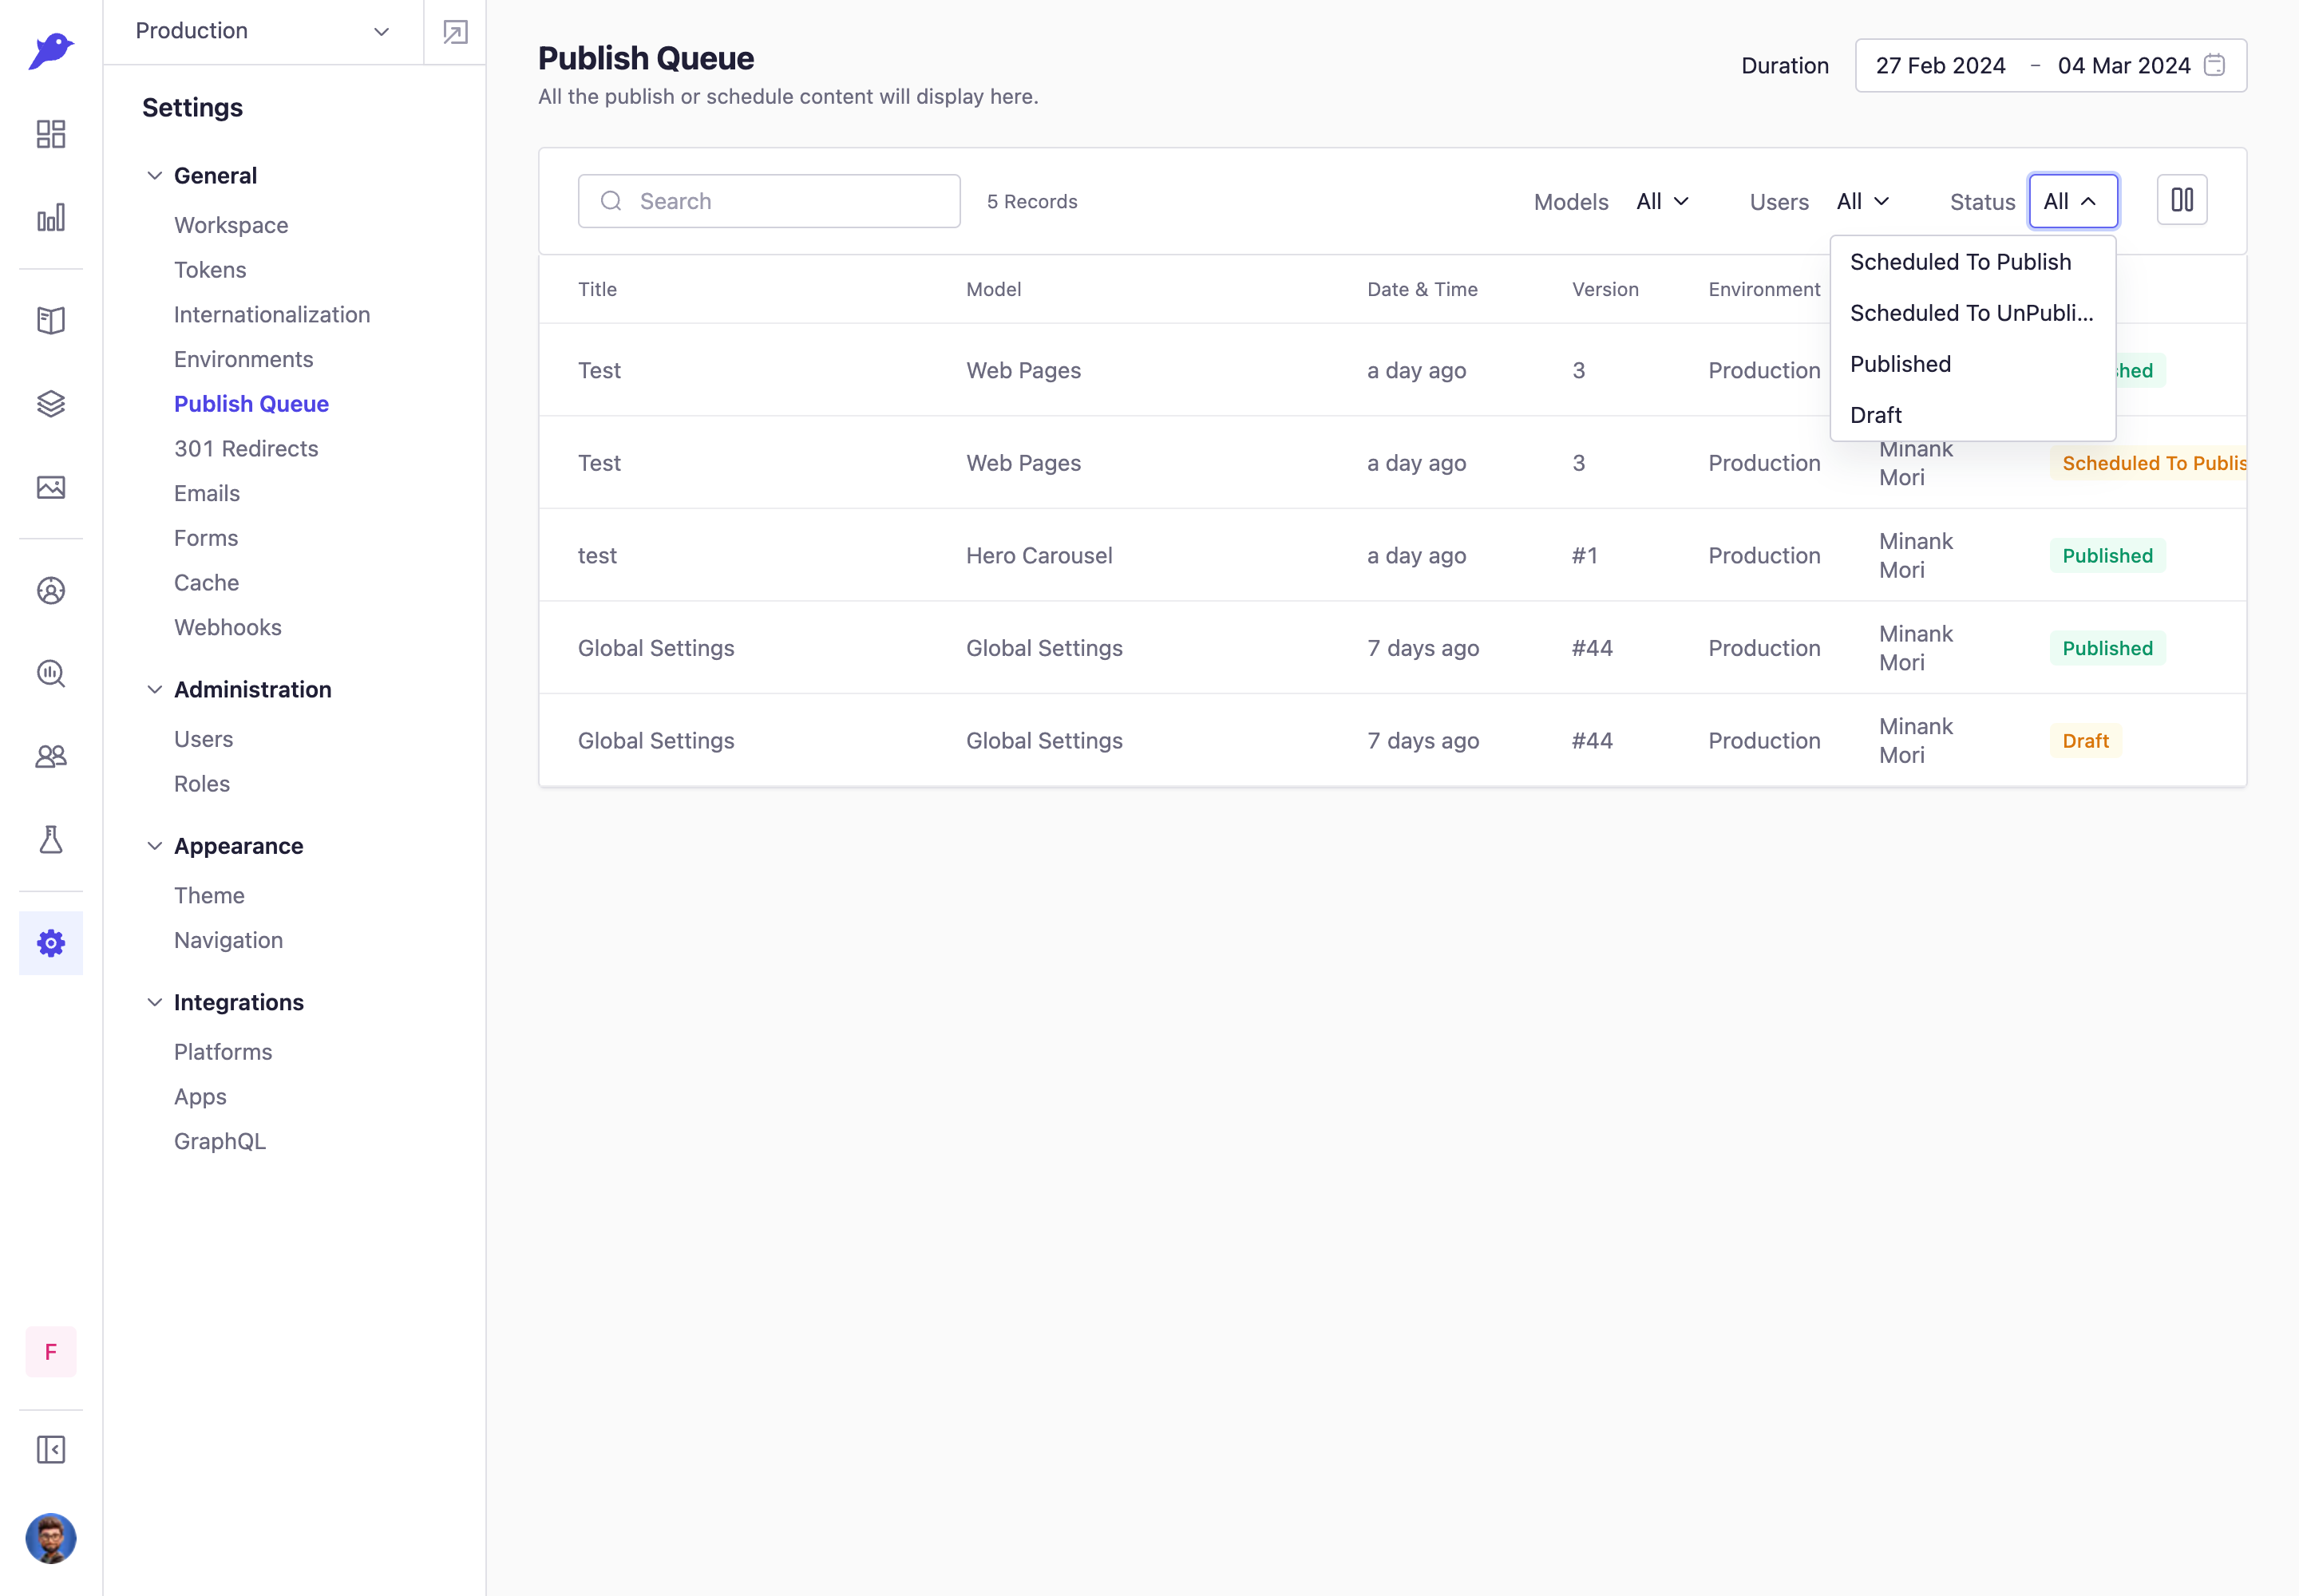
Task: Click the Model column header
Action: point(993,289)
